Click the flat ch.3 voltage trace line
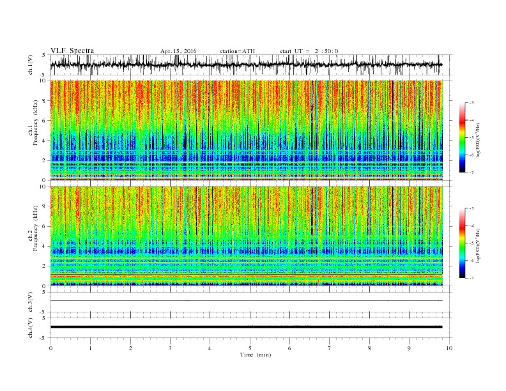This screenshot has height=391, width=506. [246, 301]
